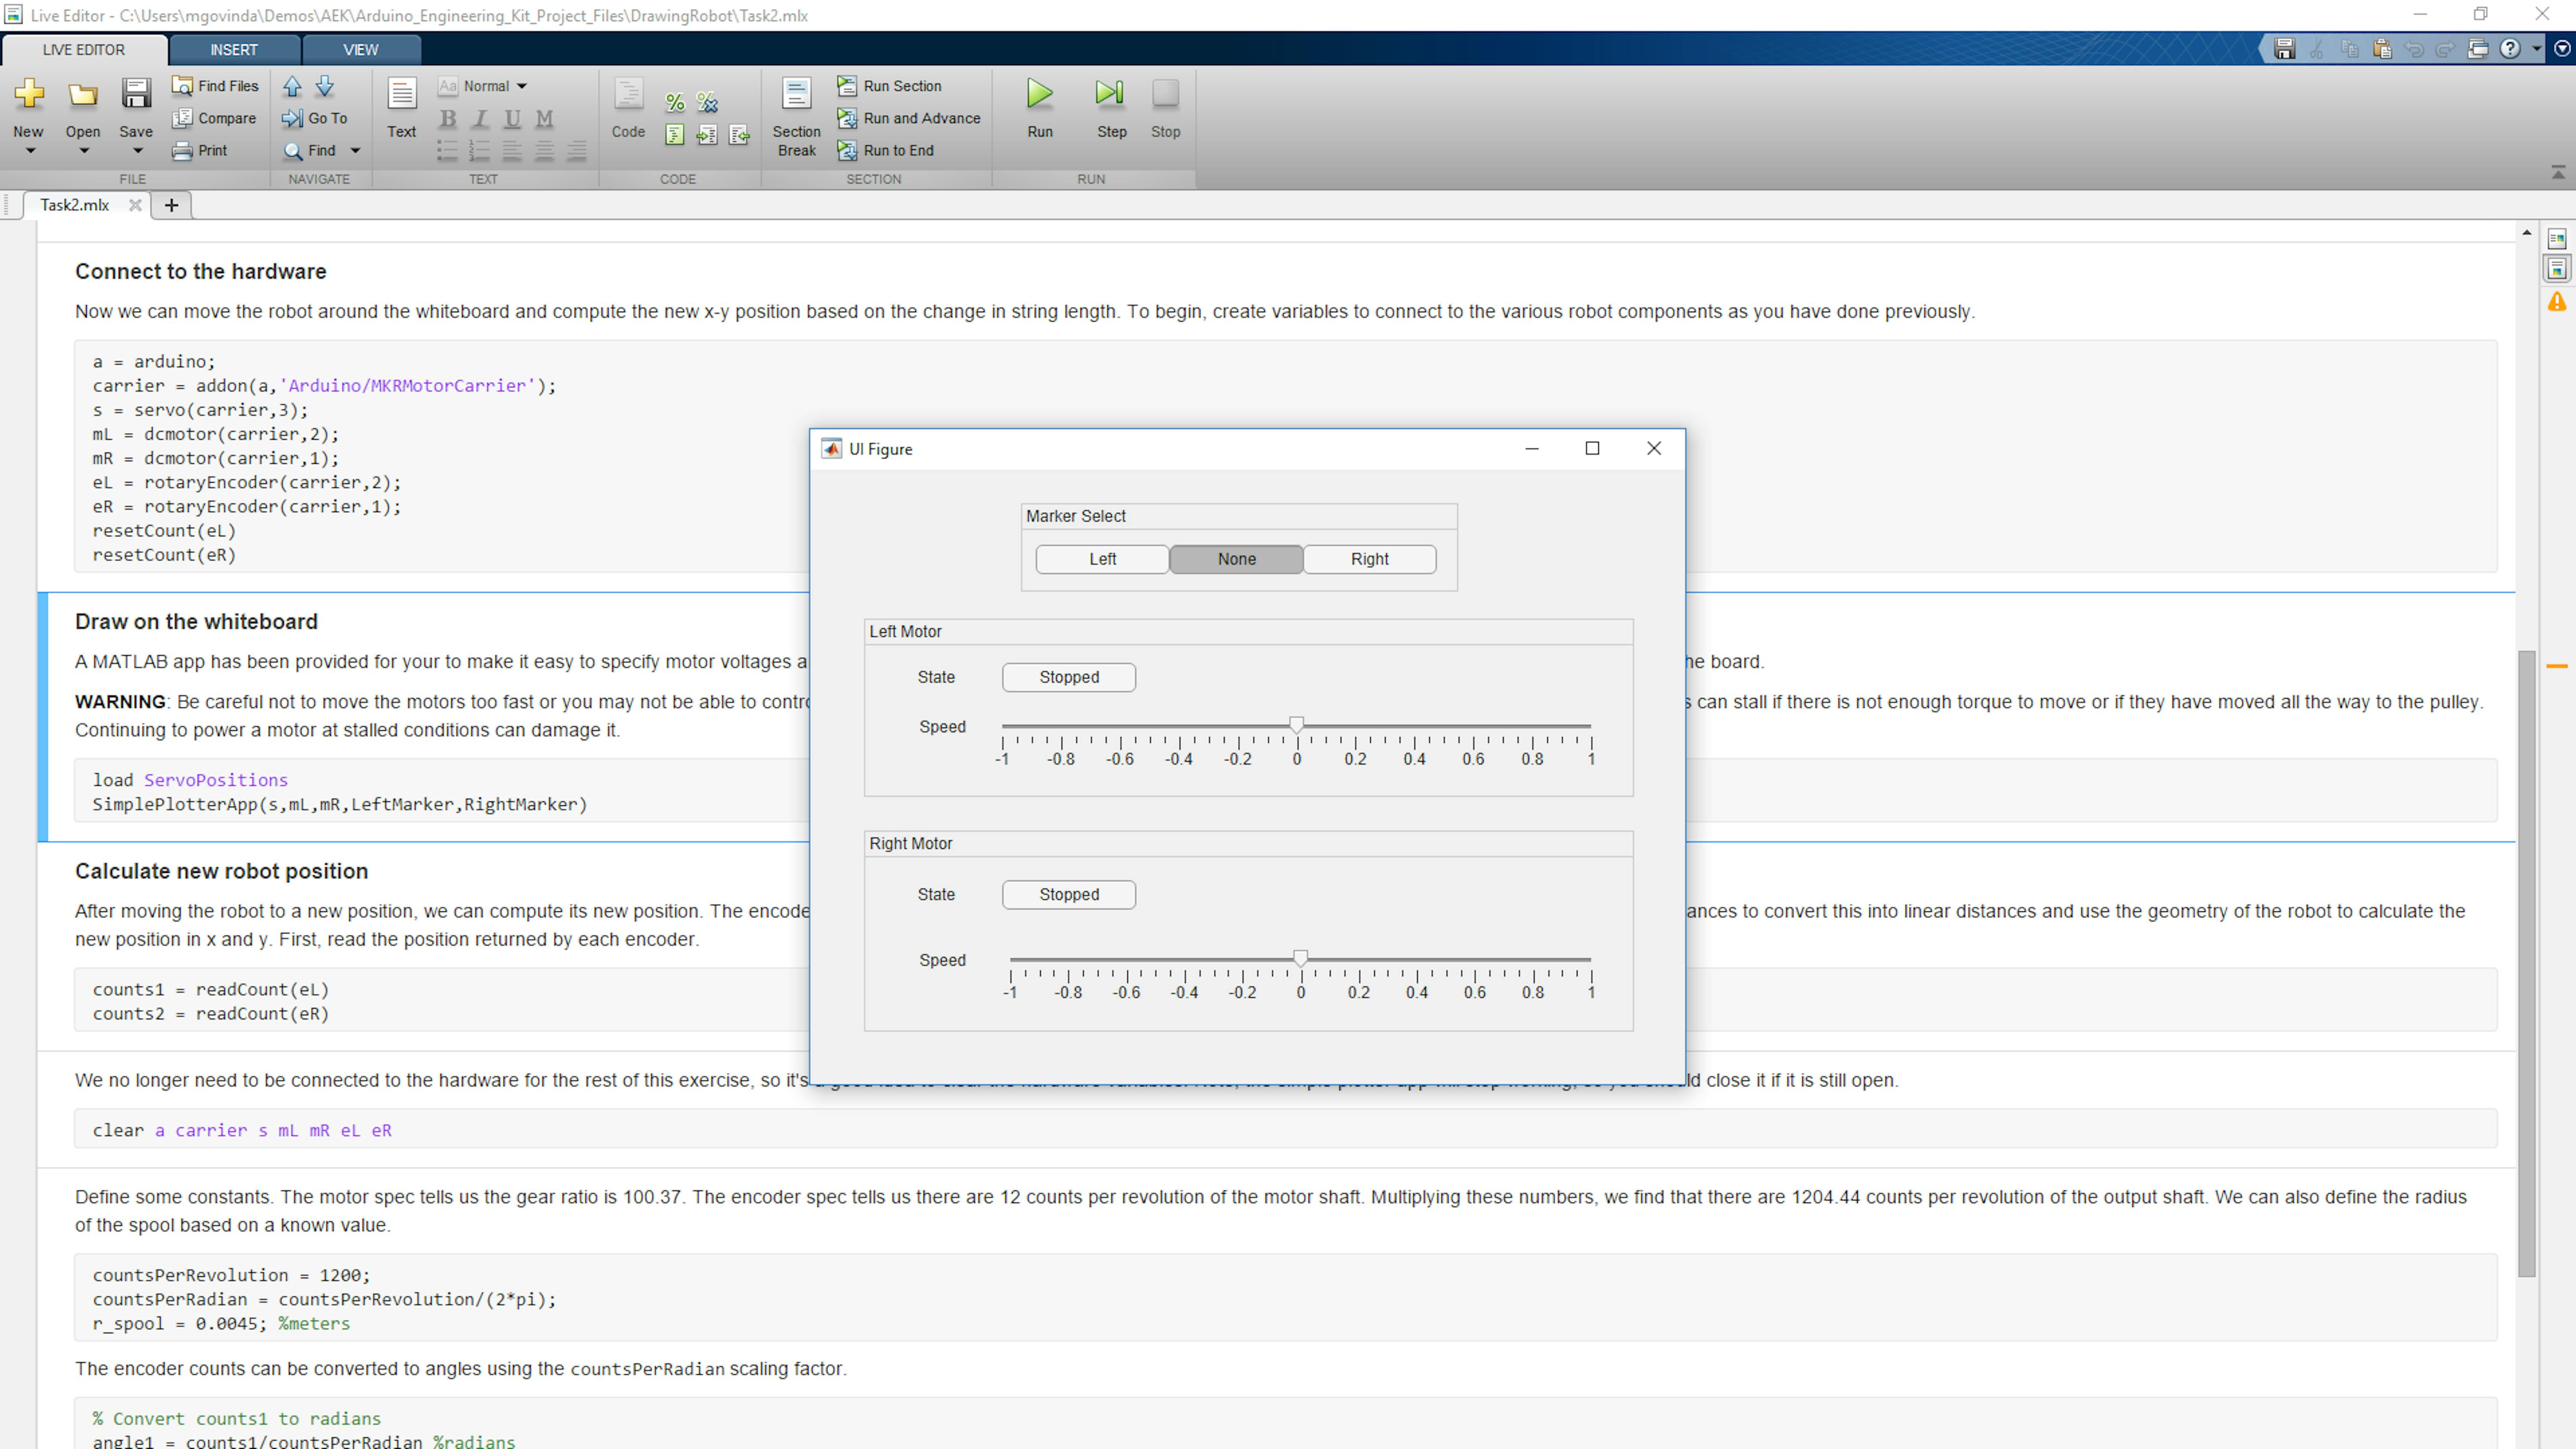
Task: Click the Left Motor speed slider thumb
Action: [1296, 725]
